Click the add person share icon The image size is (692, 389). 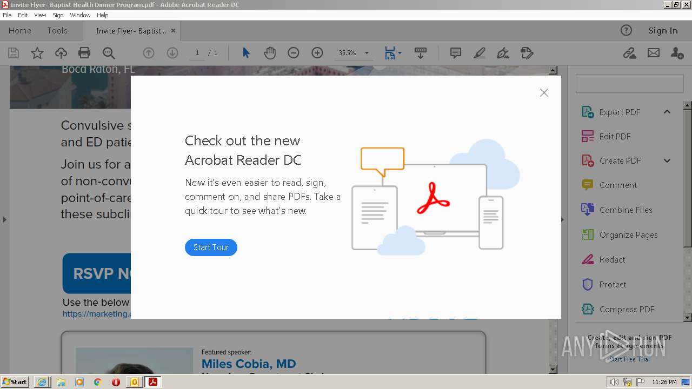677,53
